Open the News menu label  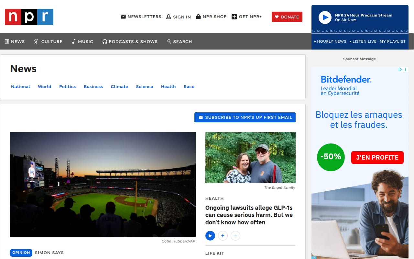(18, 41)
